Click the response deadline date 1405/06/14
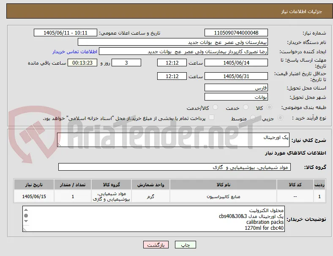The image size is (333, 256). pyautogui.click(x=236, y=63)
